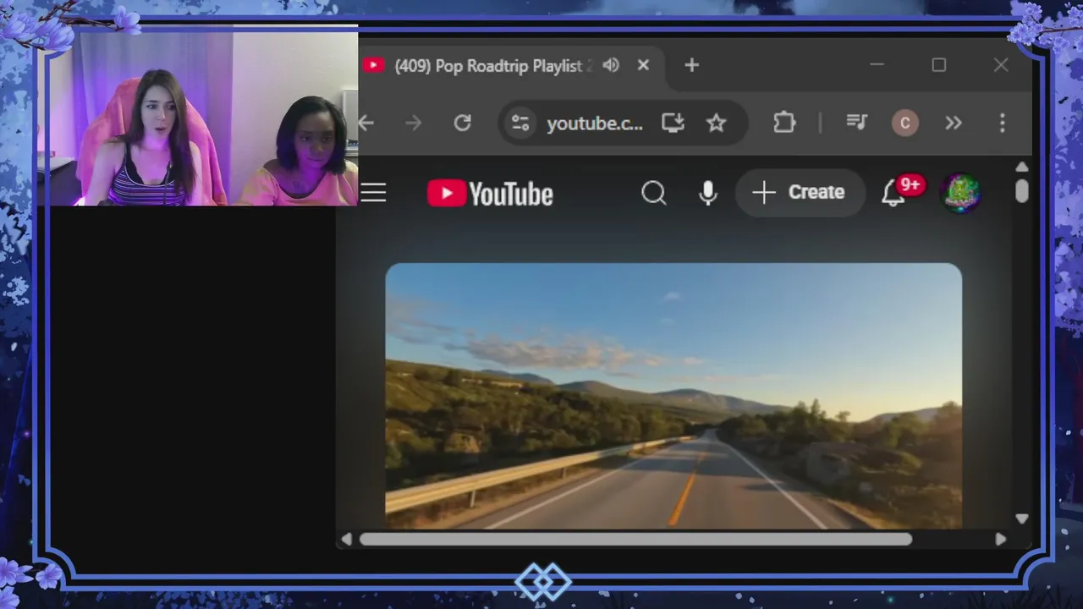Click the browser forward arrow
Image resolution: width=1083 pixels, height=609 pixels.
coord(414,123)
